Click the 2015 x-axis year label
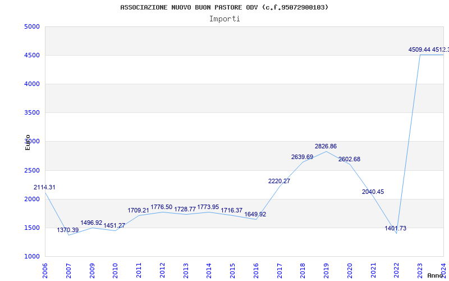449x281 pixels. click(x=232, y=270)
